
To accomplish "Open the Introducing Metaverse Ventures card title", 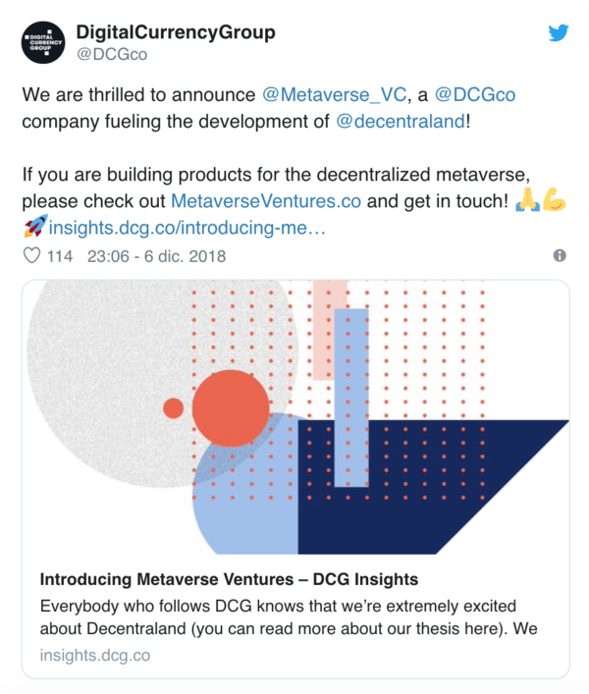I will pos(229,579).
